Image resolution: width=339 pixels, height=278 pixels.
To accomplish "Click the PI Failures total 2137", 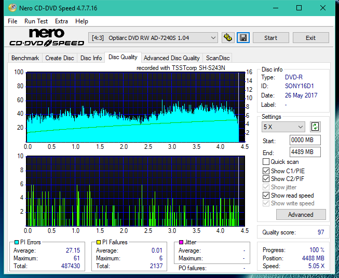I will tap(156, 266).
